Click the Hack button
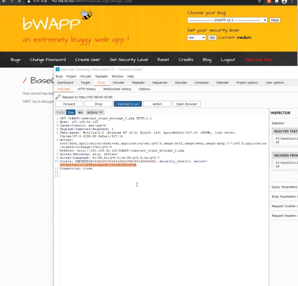 275,20
